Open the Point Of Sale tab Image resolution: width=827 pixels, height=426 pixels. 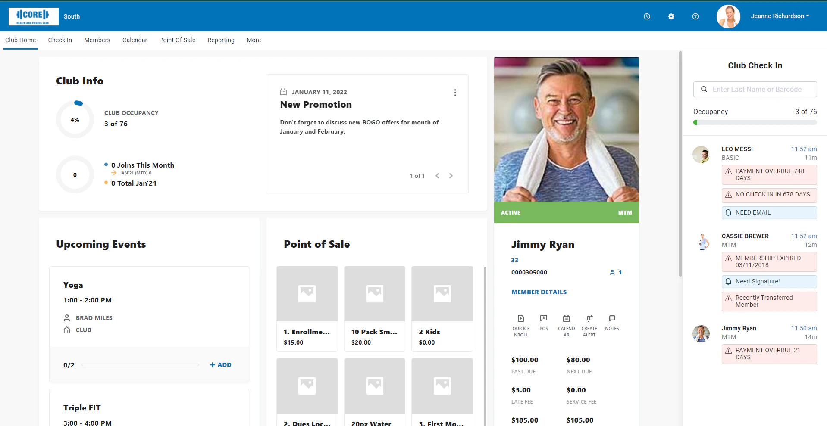(177, 40)
